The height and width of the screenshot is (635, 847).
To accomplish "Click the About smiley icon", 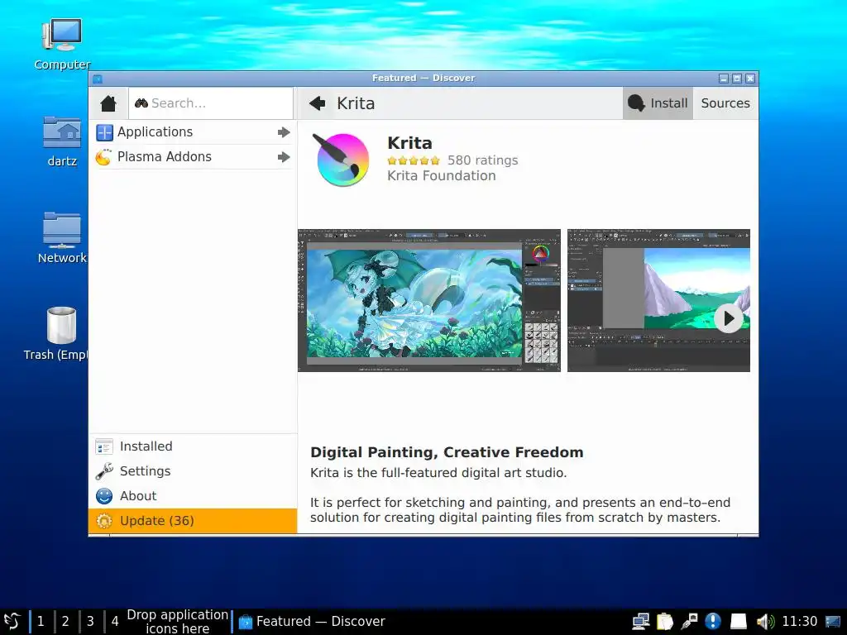I will [x=103, y=496].
